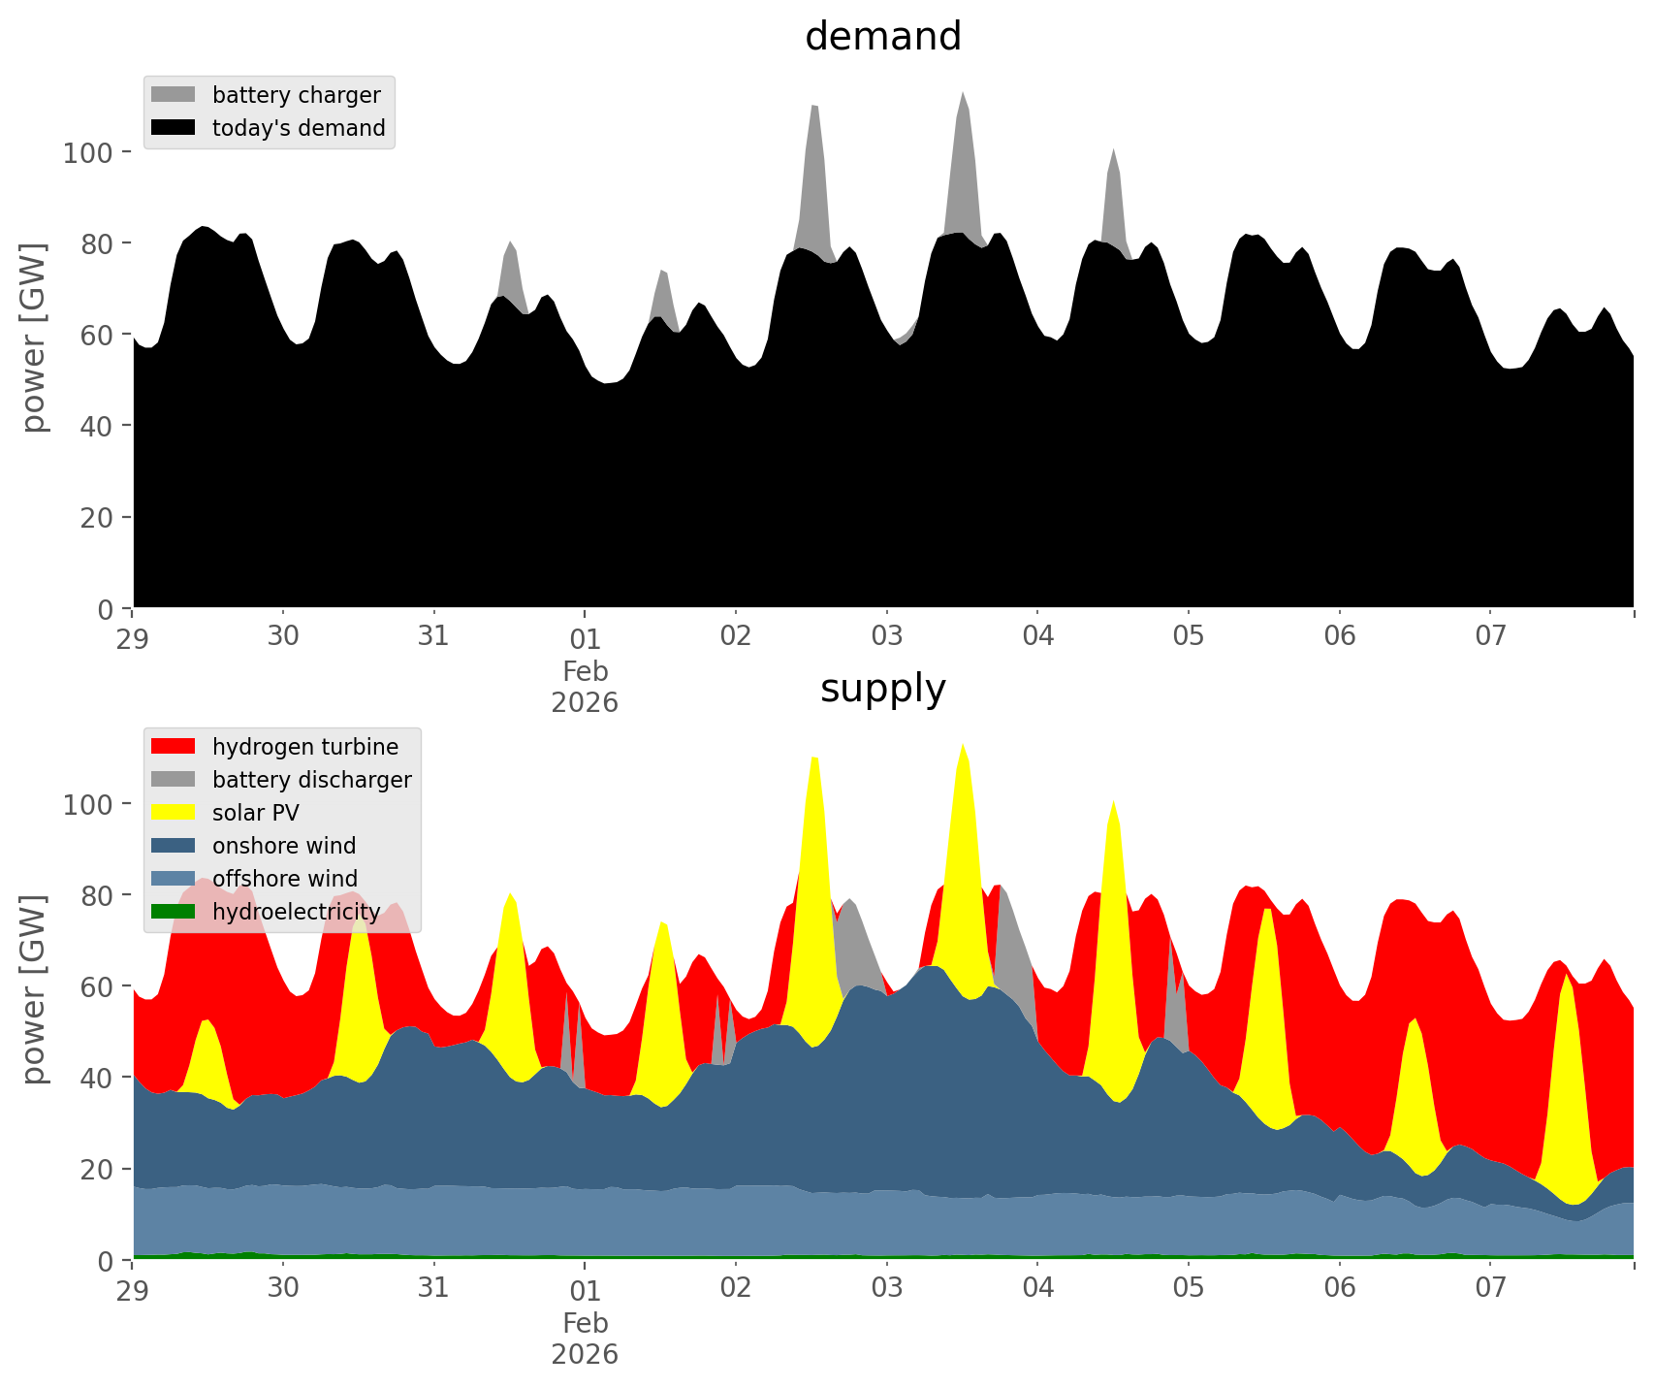Click the red hydrogen turbine legend swatch
Viewport: 1654px width, 1388px height.
[174, 747]
